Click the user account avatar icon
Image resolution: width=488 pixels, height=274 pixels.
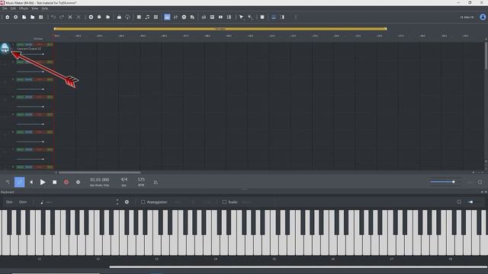[483, 17]
